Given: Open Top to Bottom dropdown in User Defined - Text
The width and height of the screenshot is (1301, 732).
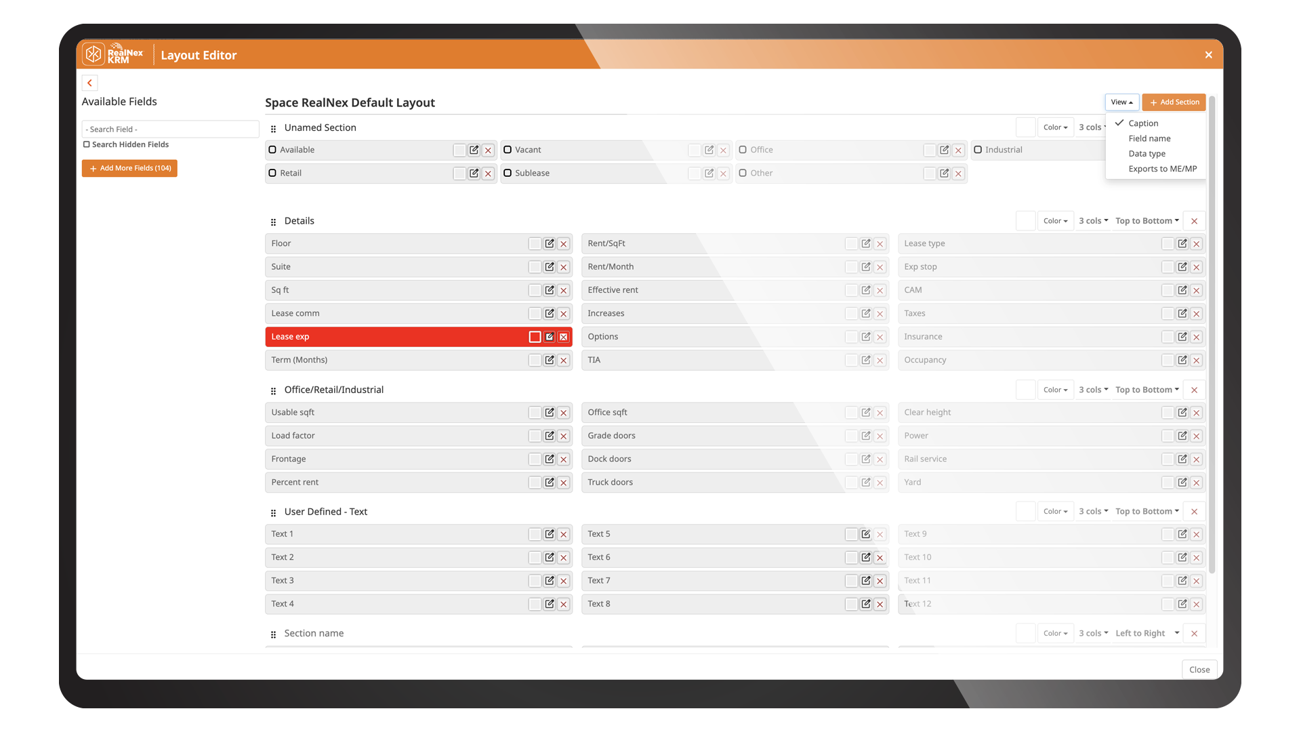Looking at the screenshot, I should [x=1147, y=512].
